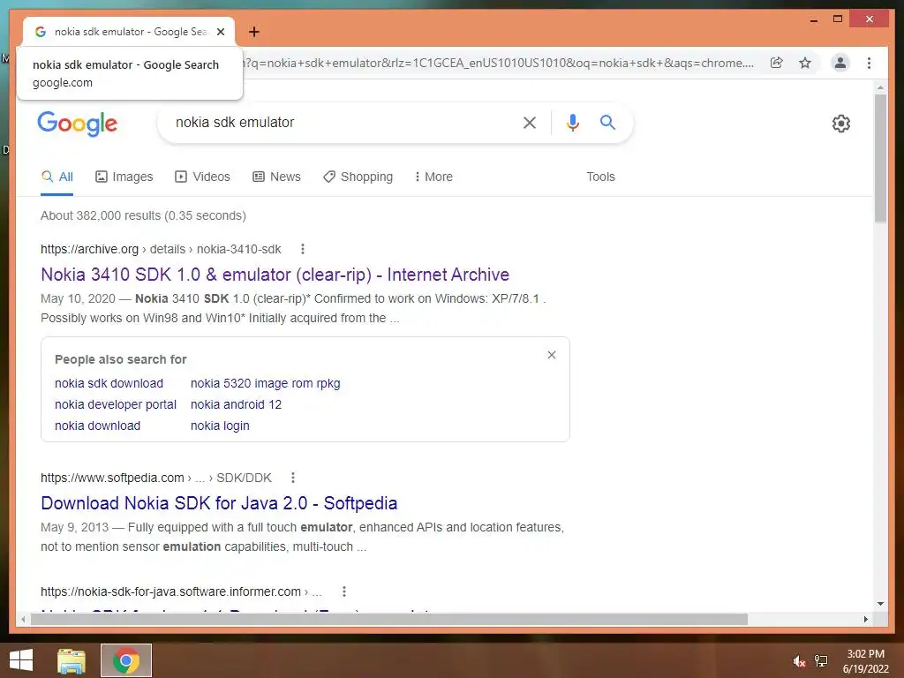Search for nokia login
This screenshot has height=678, width=904.
(x=220, y=426)
